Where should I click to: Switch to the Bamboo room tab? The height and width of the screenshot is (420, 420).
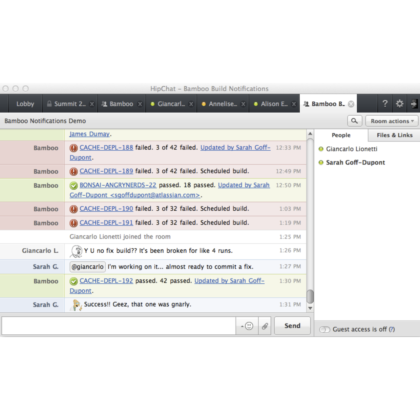[x=121, y=104]
